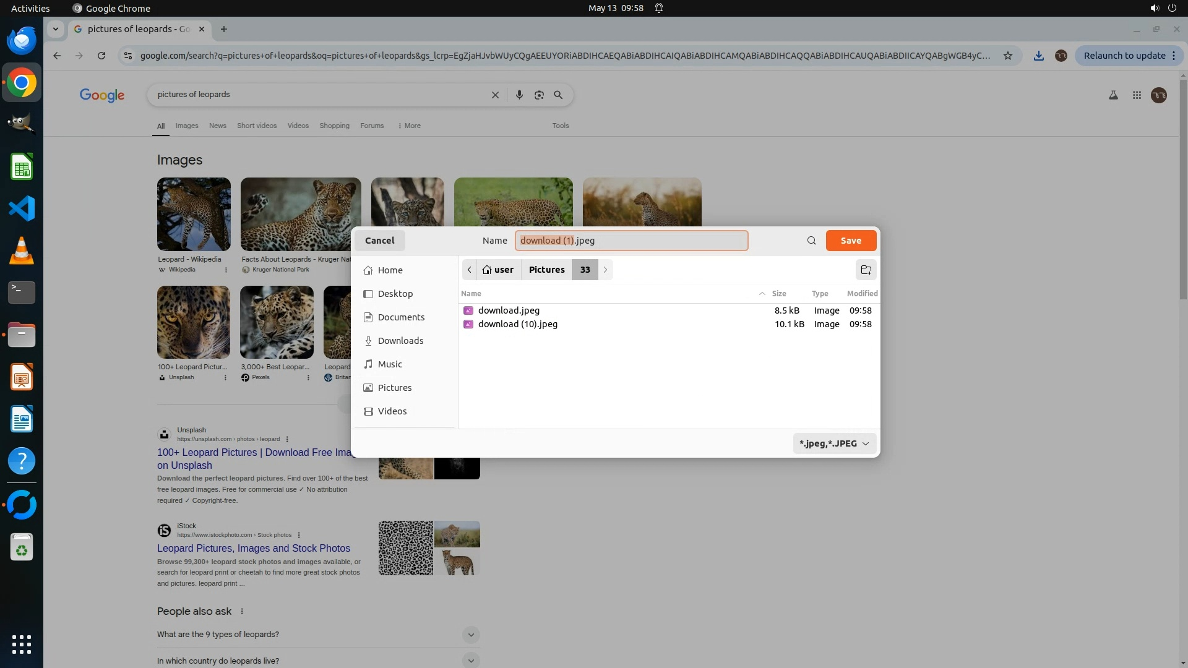Screen dimensions: 1188x668
Task: Open the Chrome downloads icon
Action: 1039,56
